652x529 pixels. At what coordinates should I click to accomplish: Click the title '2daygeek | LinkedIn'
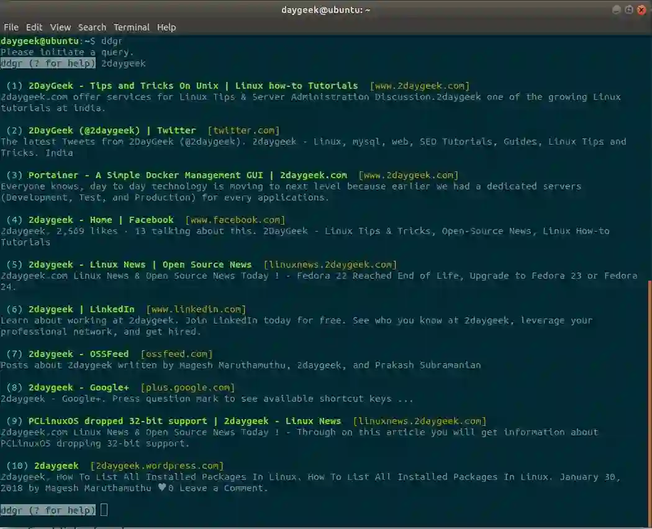point(81,309)
